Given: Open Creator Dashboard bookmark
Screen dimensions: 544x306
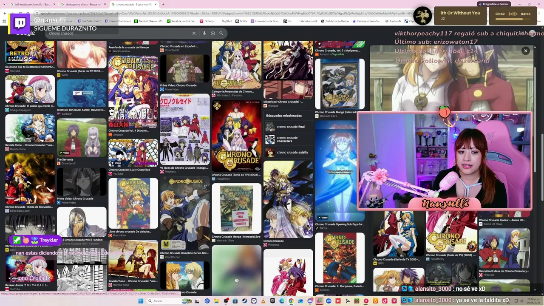Looking at the screenshot, I should click(118, 21).
